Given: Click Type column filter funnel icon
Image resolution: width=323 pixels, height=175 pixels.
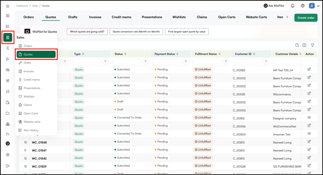Looking at the screenshot, I should pos(105,61).
